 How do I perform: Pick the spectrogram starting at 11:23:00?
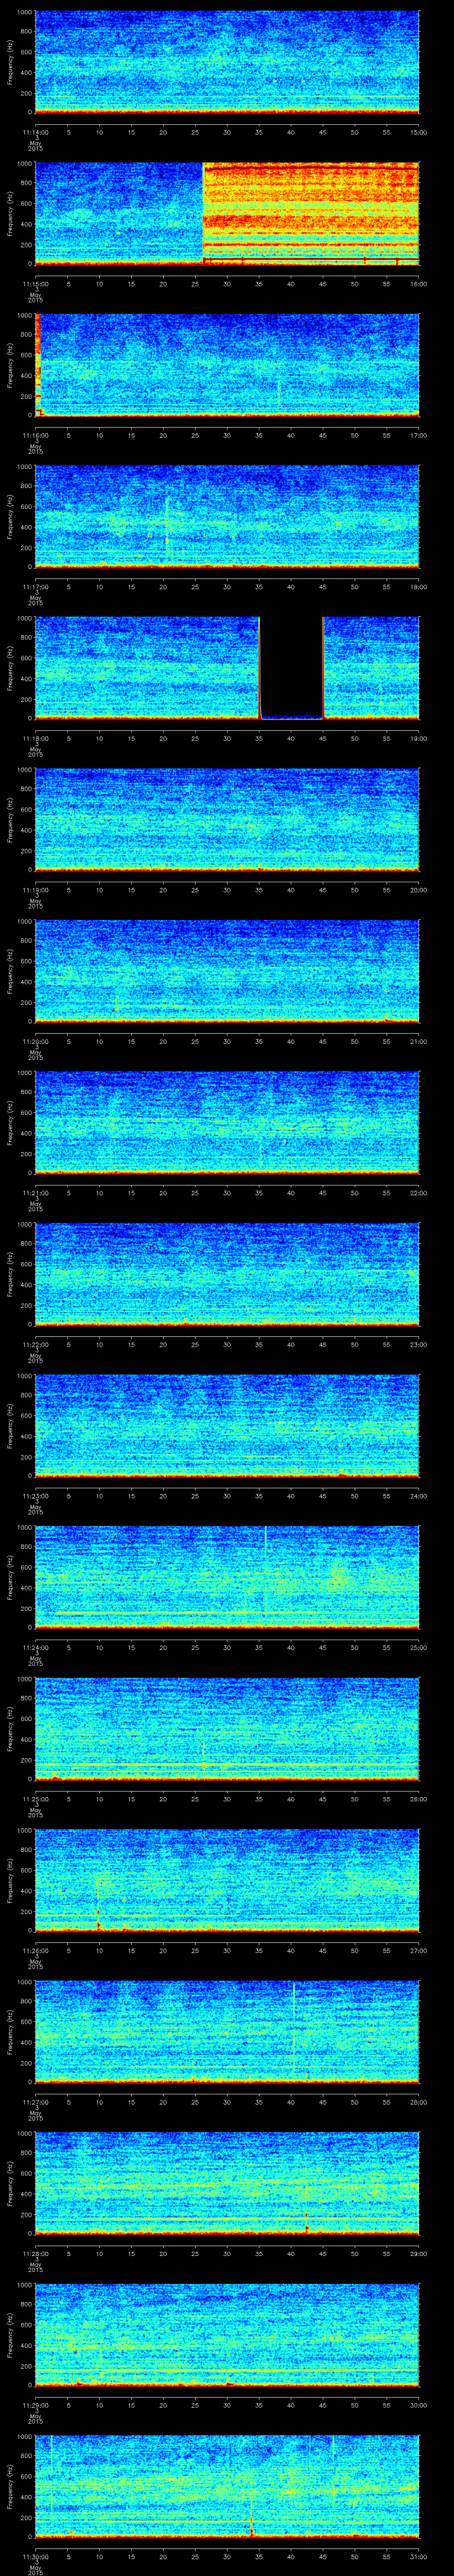(227, 1426)
